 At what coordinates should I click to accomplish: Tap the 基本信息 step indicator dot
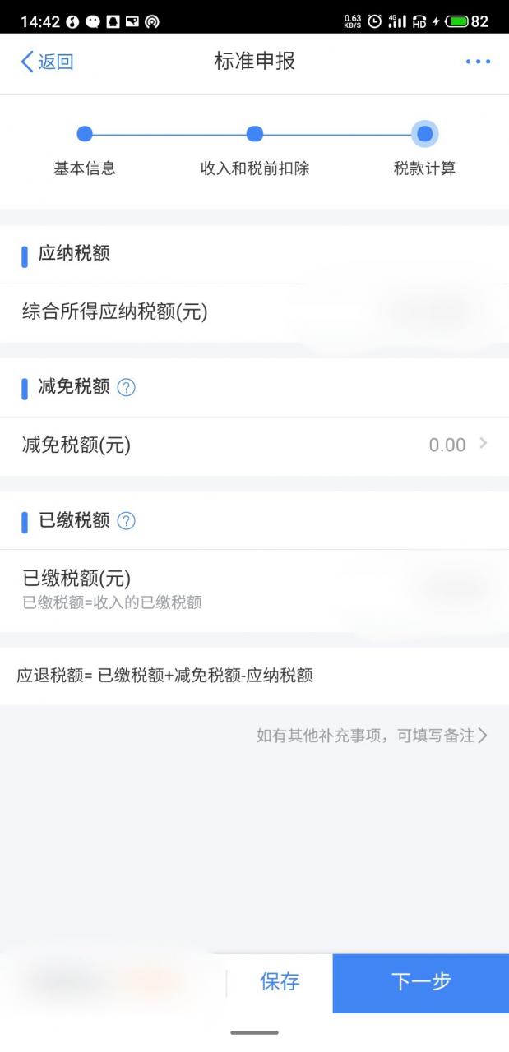coord(85,133)
